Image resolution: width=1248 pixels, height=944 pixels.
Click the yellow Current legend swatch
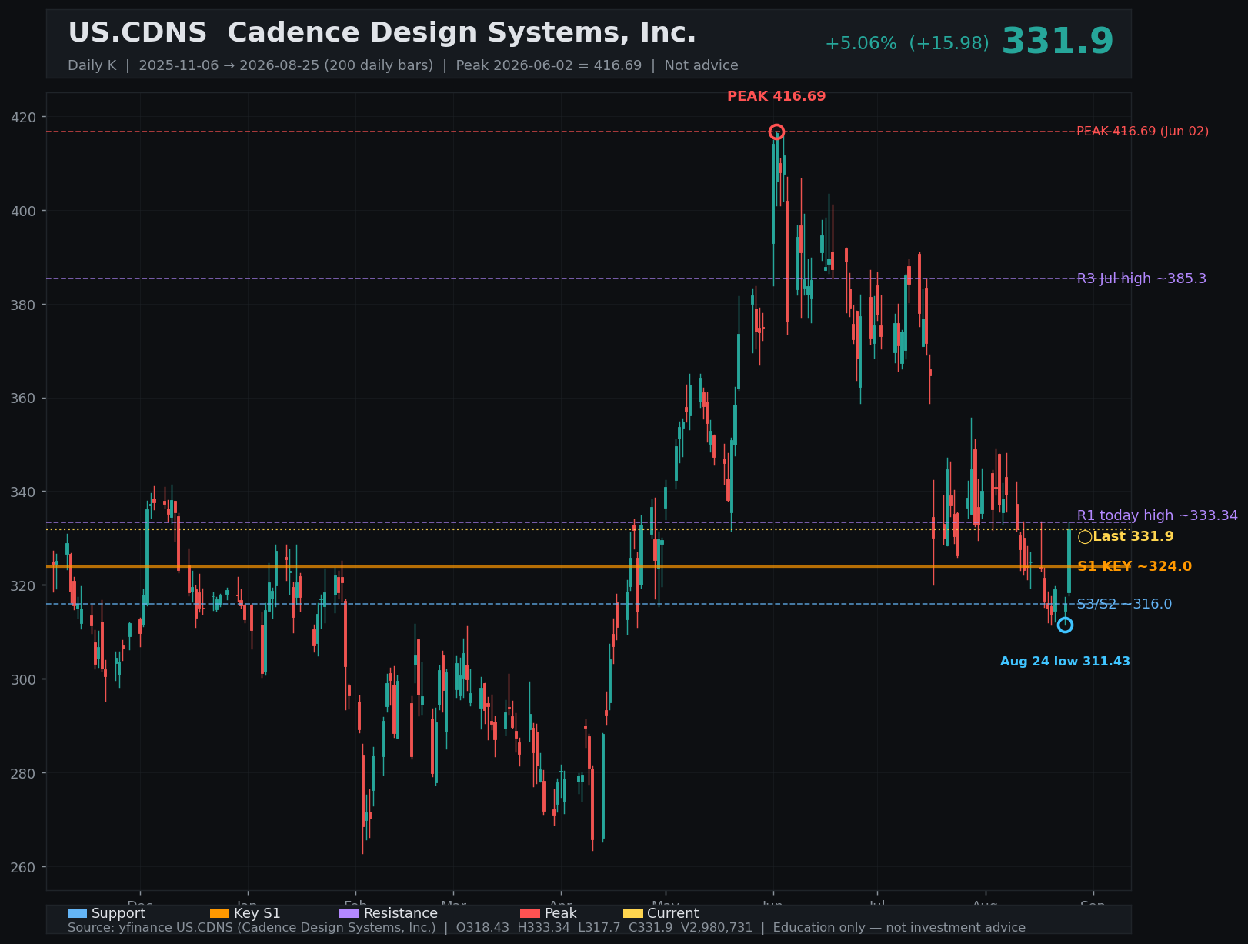click(632, 913)
